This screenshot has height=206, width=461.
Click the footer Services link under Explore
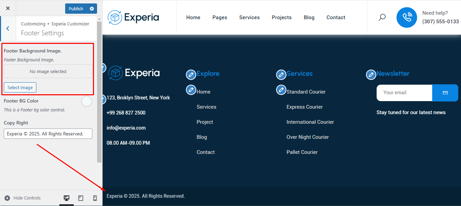[206, 107]
